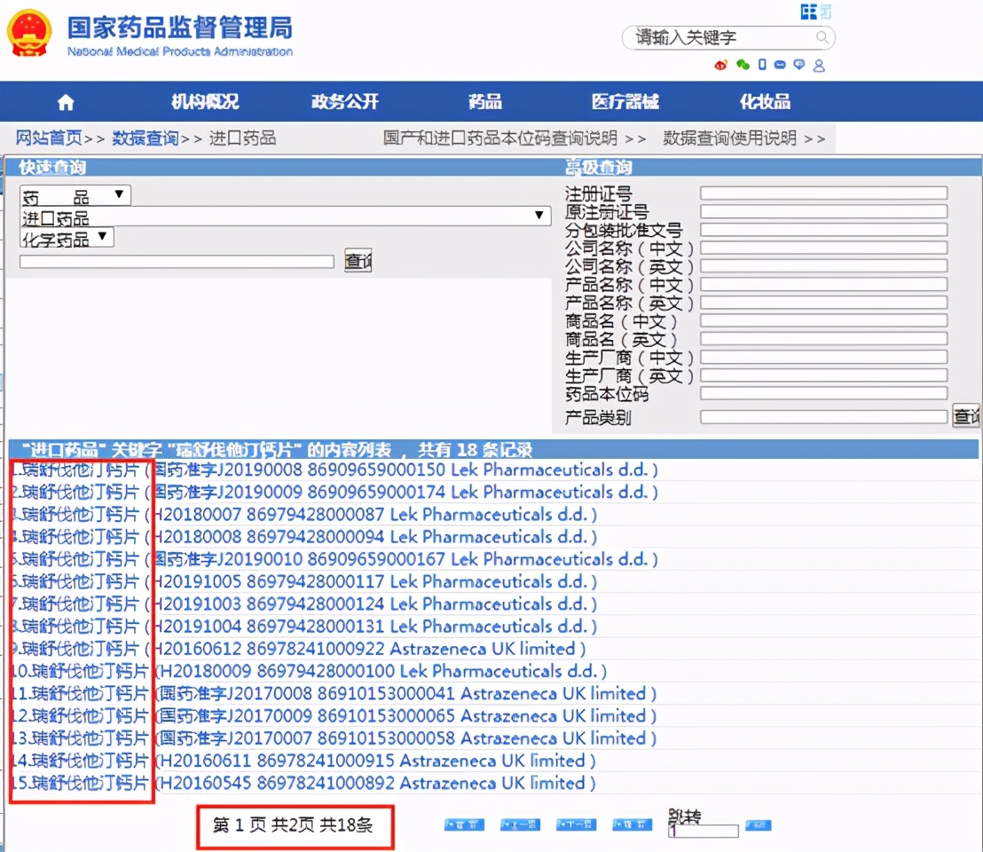Click inside the 注册证号 input field

(x=823, y=192)
